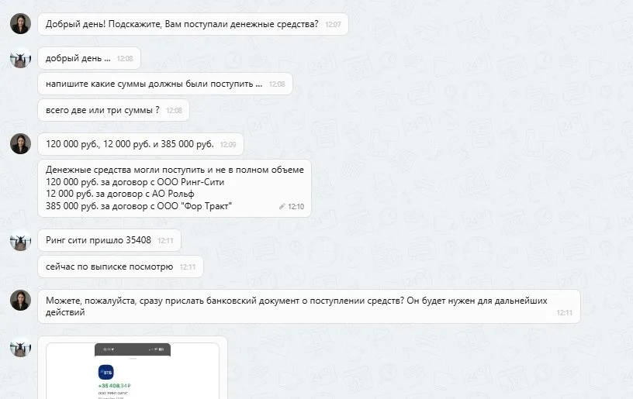
Task: Open the avatar beside 'добрый день ...'
Action: (x=21, y=57)
